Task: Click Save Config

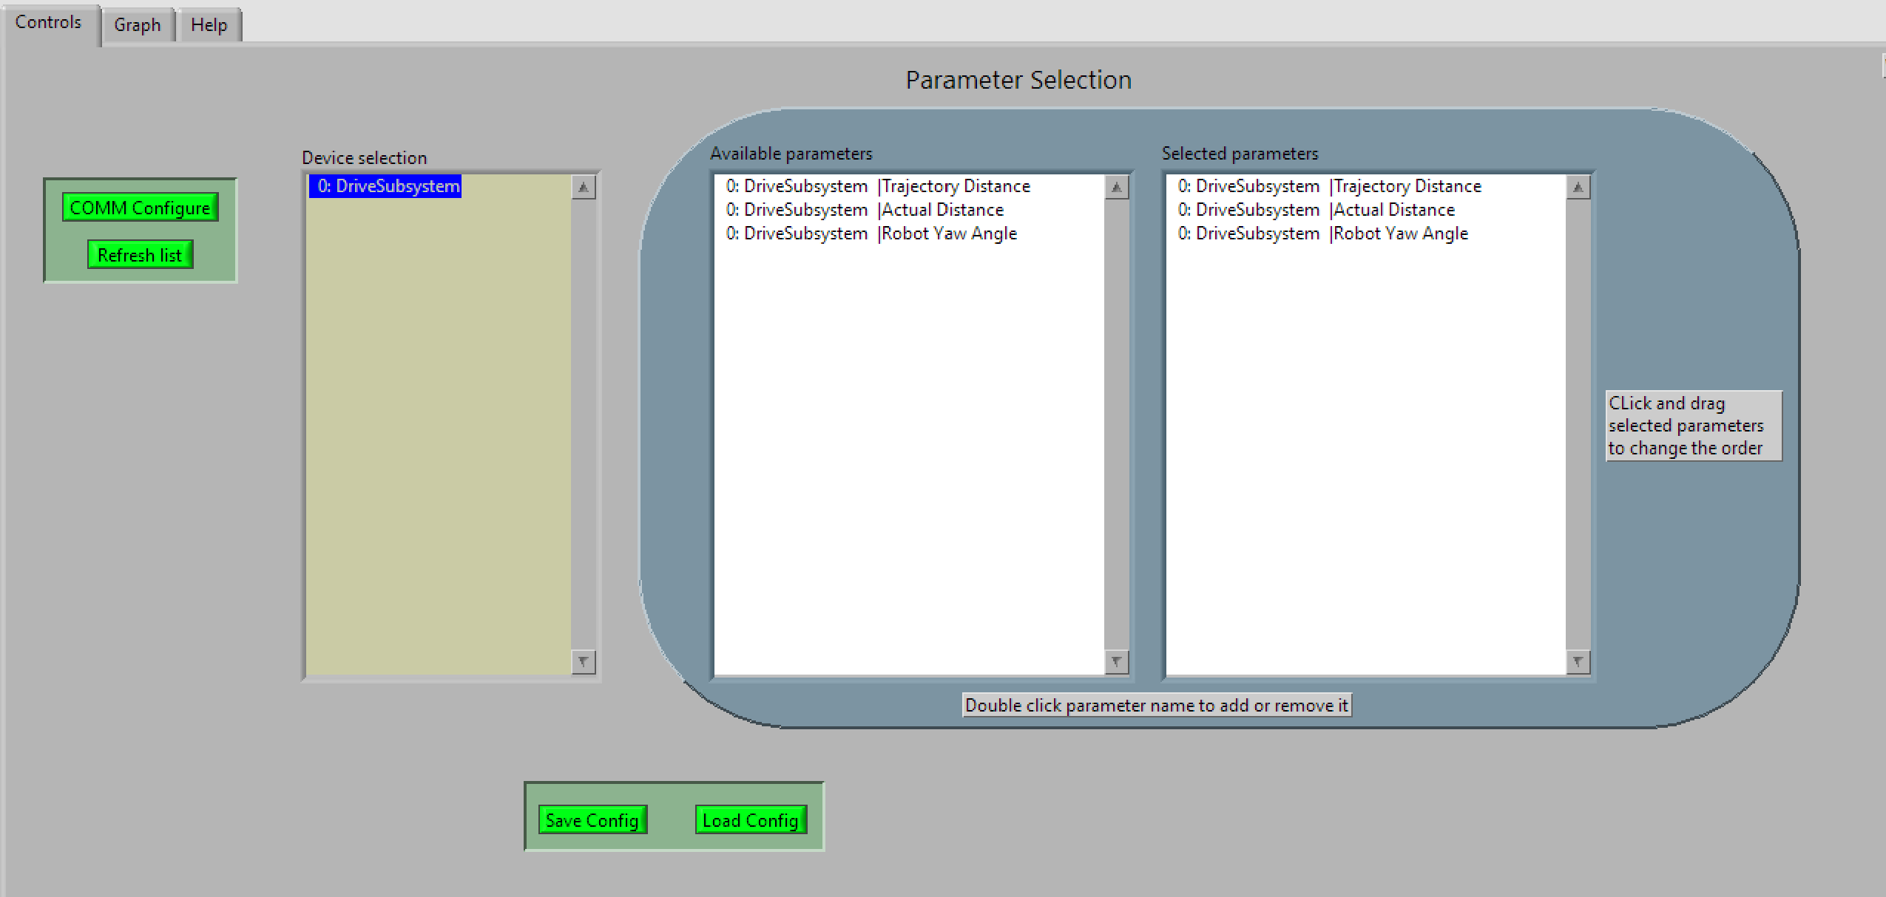Action: tap(591, 819)
